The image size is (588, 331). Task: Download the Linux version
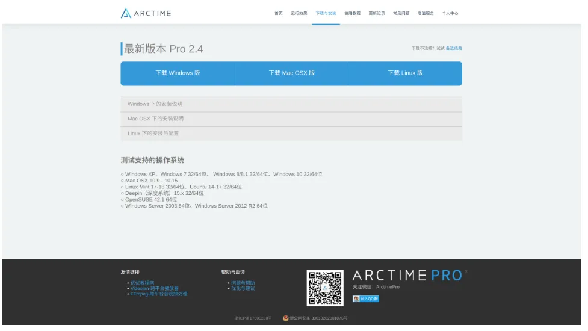pyautogui.click(x=405, y=73)
